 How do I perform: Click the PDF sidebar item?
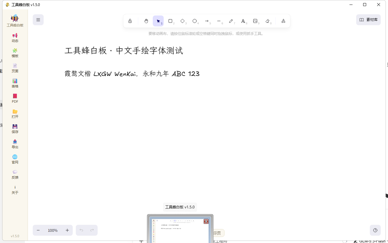pos(15,98)
